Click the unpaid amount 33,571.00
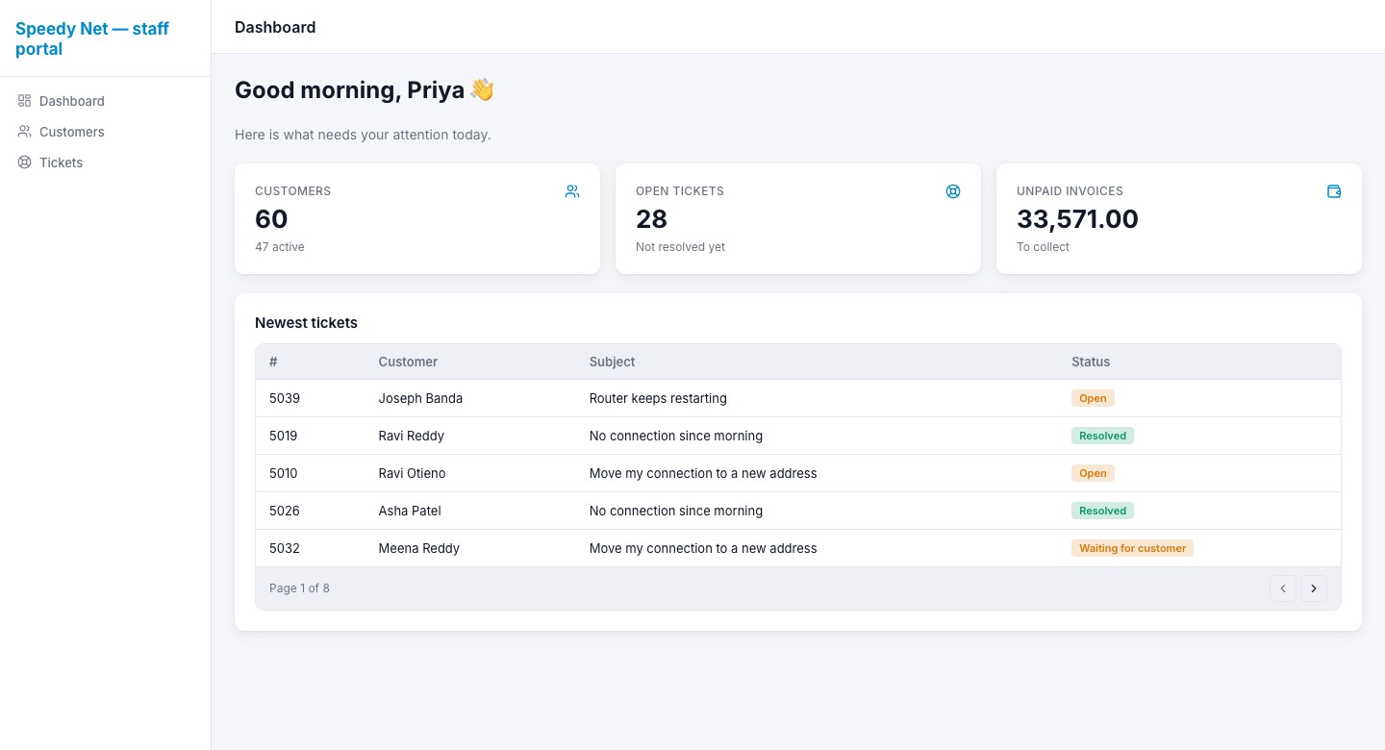This screenshot has width=1385, height=750. (1077, 219)
